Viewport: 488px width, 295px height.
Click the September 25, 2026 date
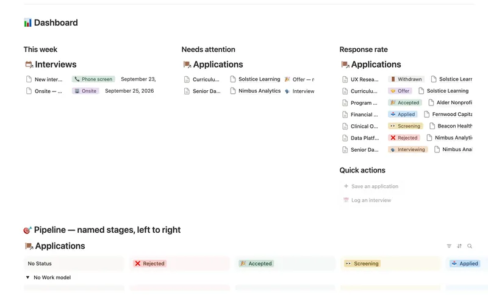pos(129,91)
